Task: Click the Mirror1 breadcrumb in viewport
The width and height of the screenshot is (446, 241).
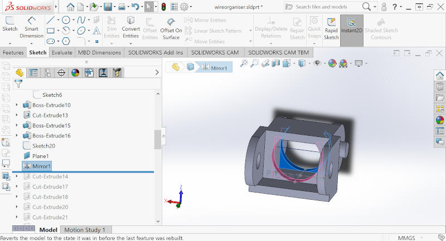Action: (x=214, y=67)
